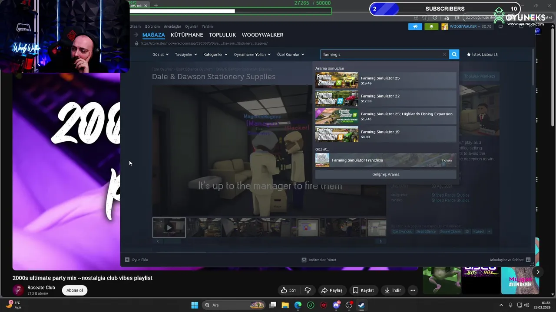The image size is (556, 312).
Task: Select Farming Simulator 25 Highlands Fishing Expansion
Action: 386,116
